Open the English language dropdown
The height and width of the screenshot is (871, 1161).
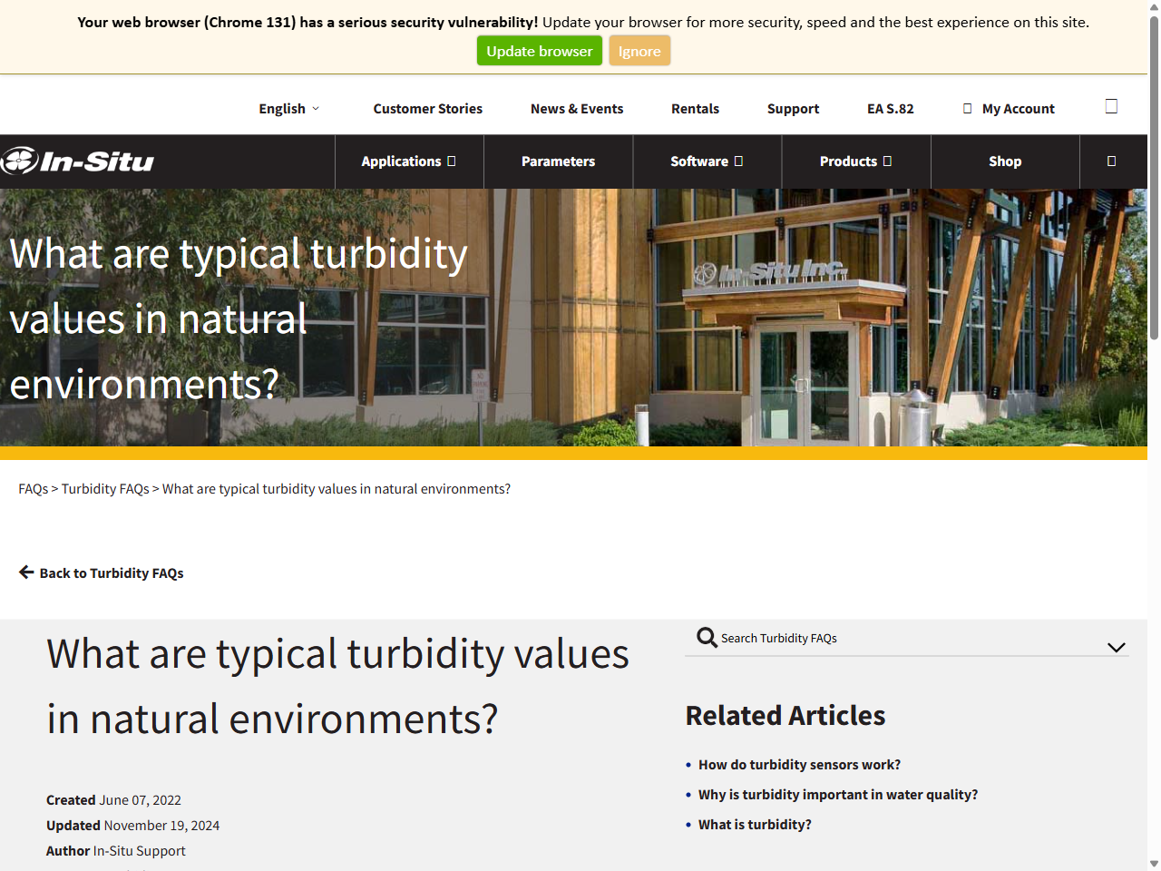288,109
